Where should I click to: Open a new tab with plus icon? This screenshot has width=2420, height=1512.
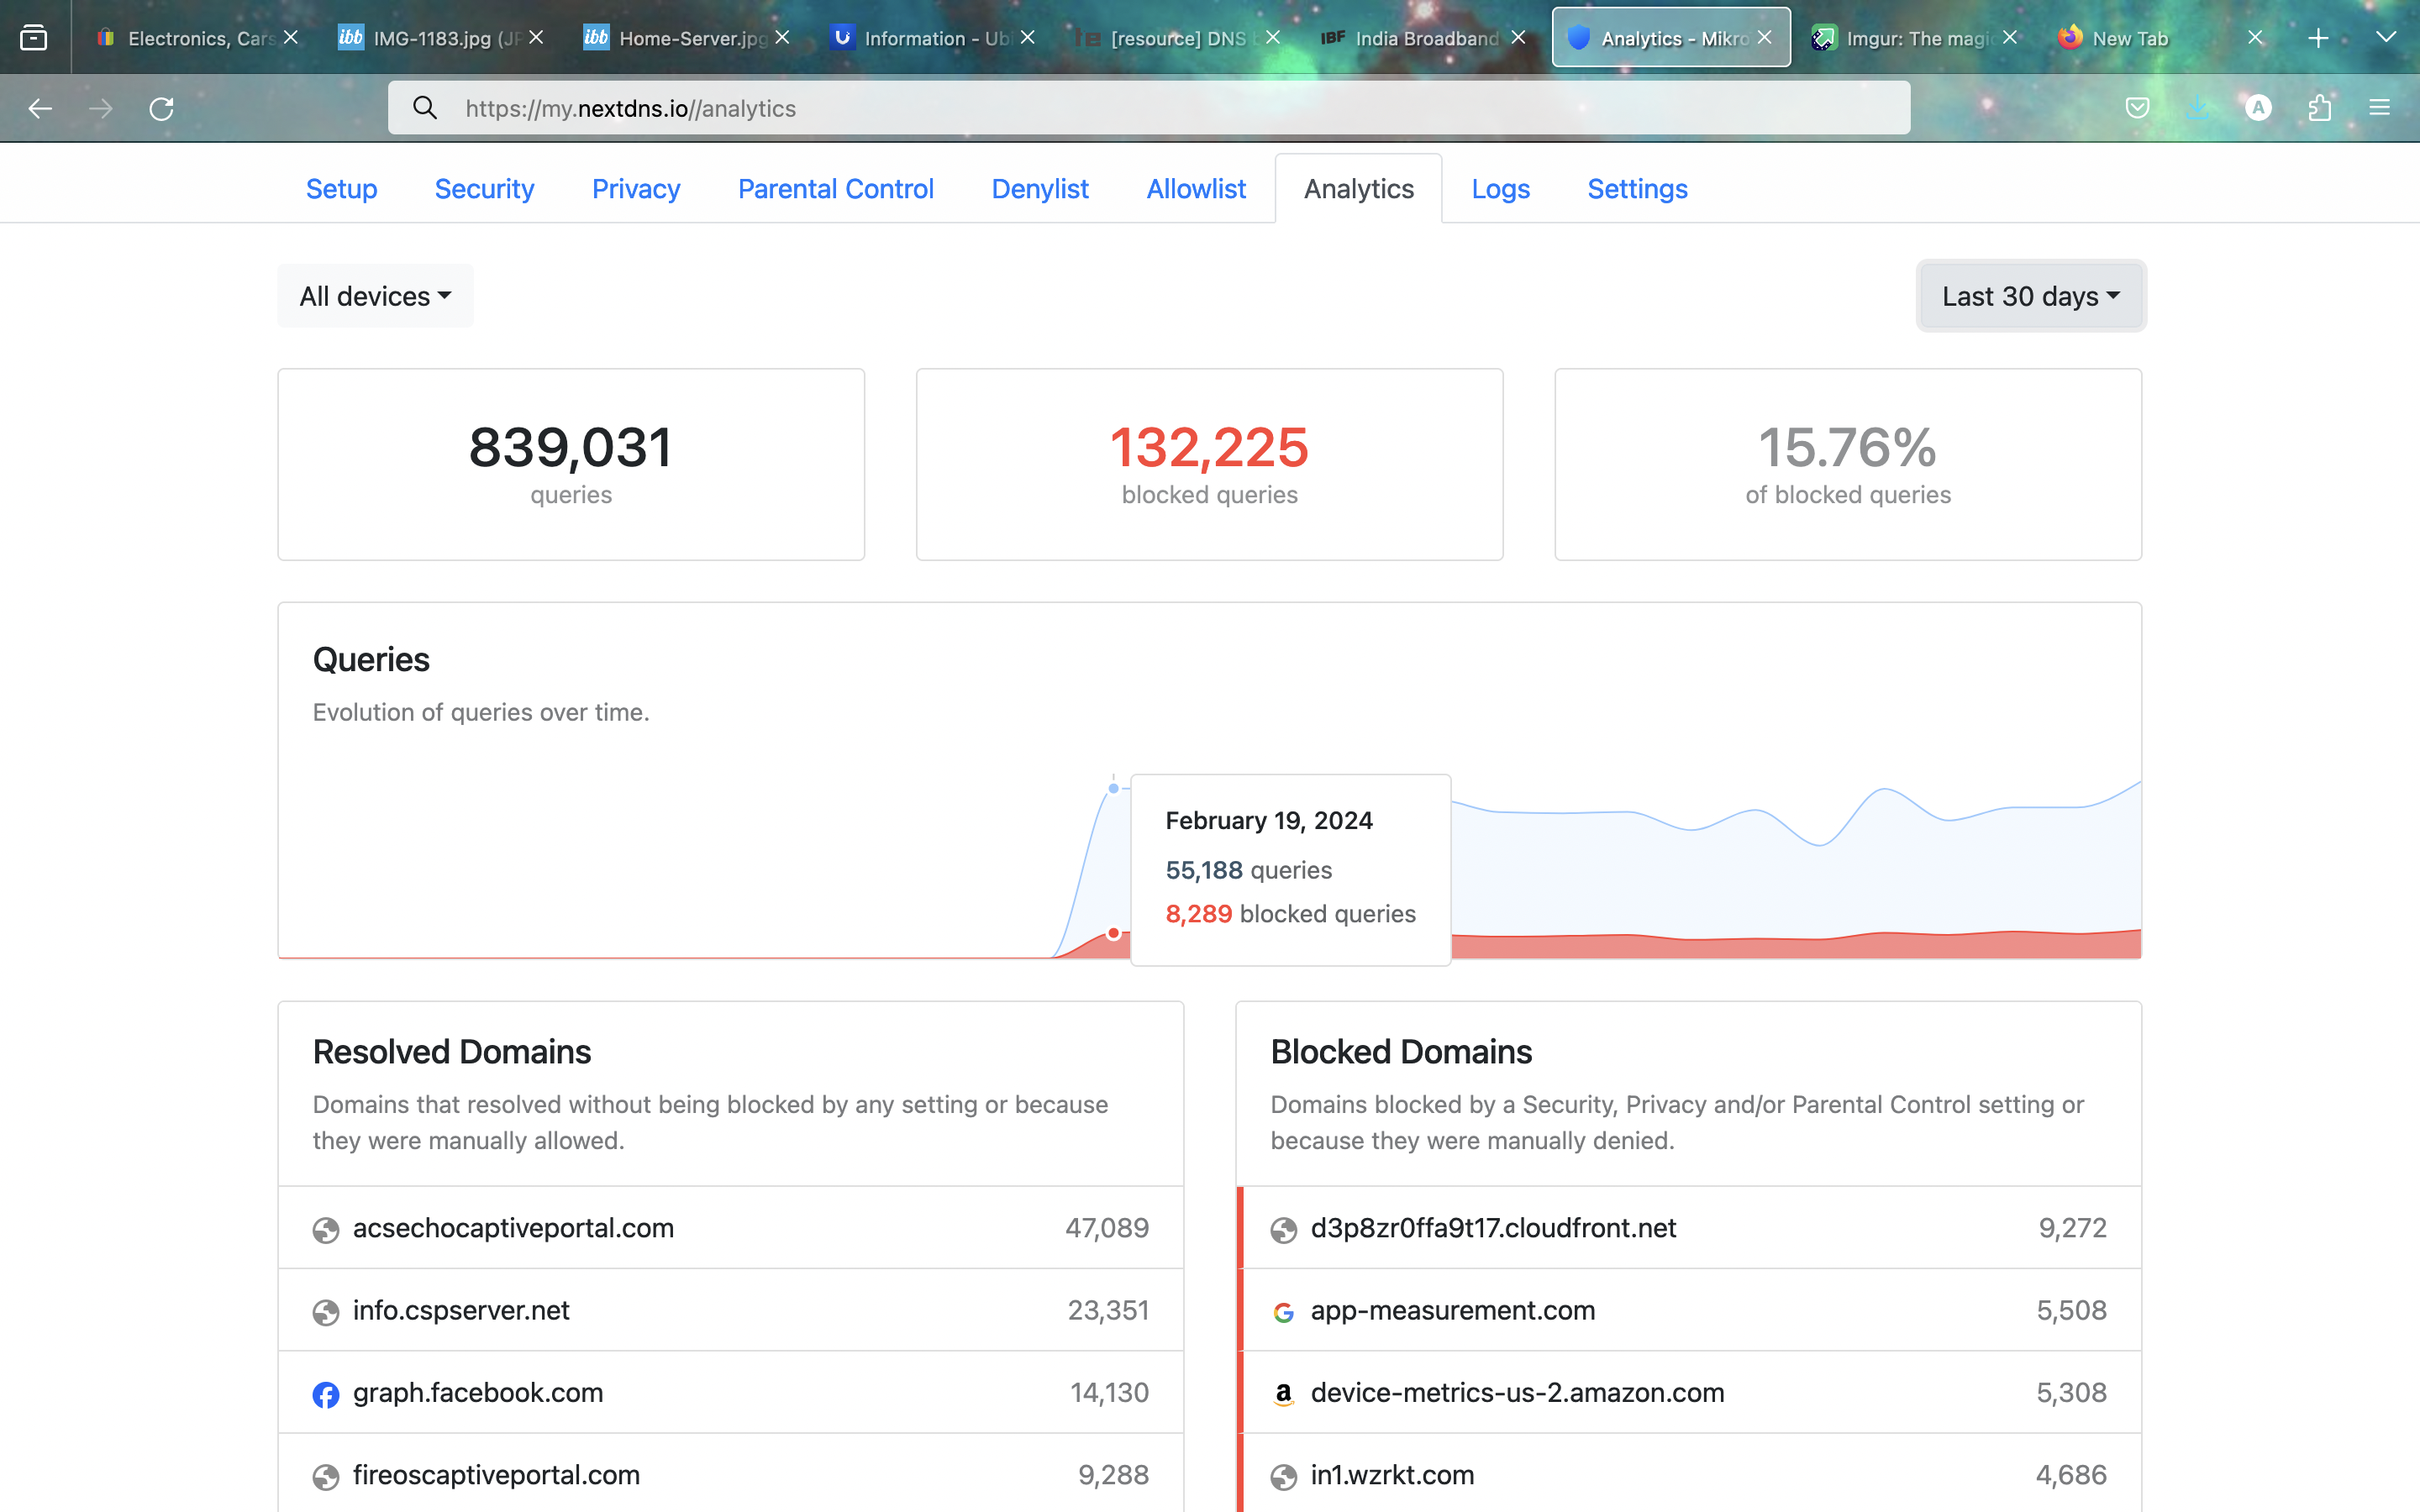[x=2318, y=38]
